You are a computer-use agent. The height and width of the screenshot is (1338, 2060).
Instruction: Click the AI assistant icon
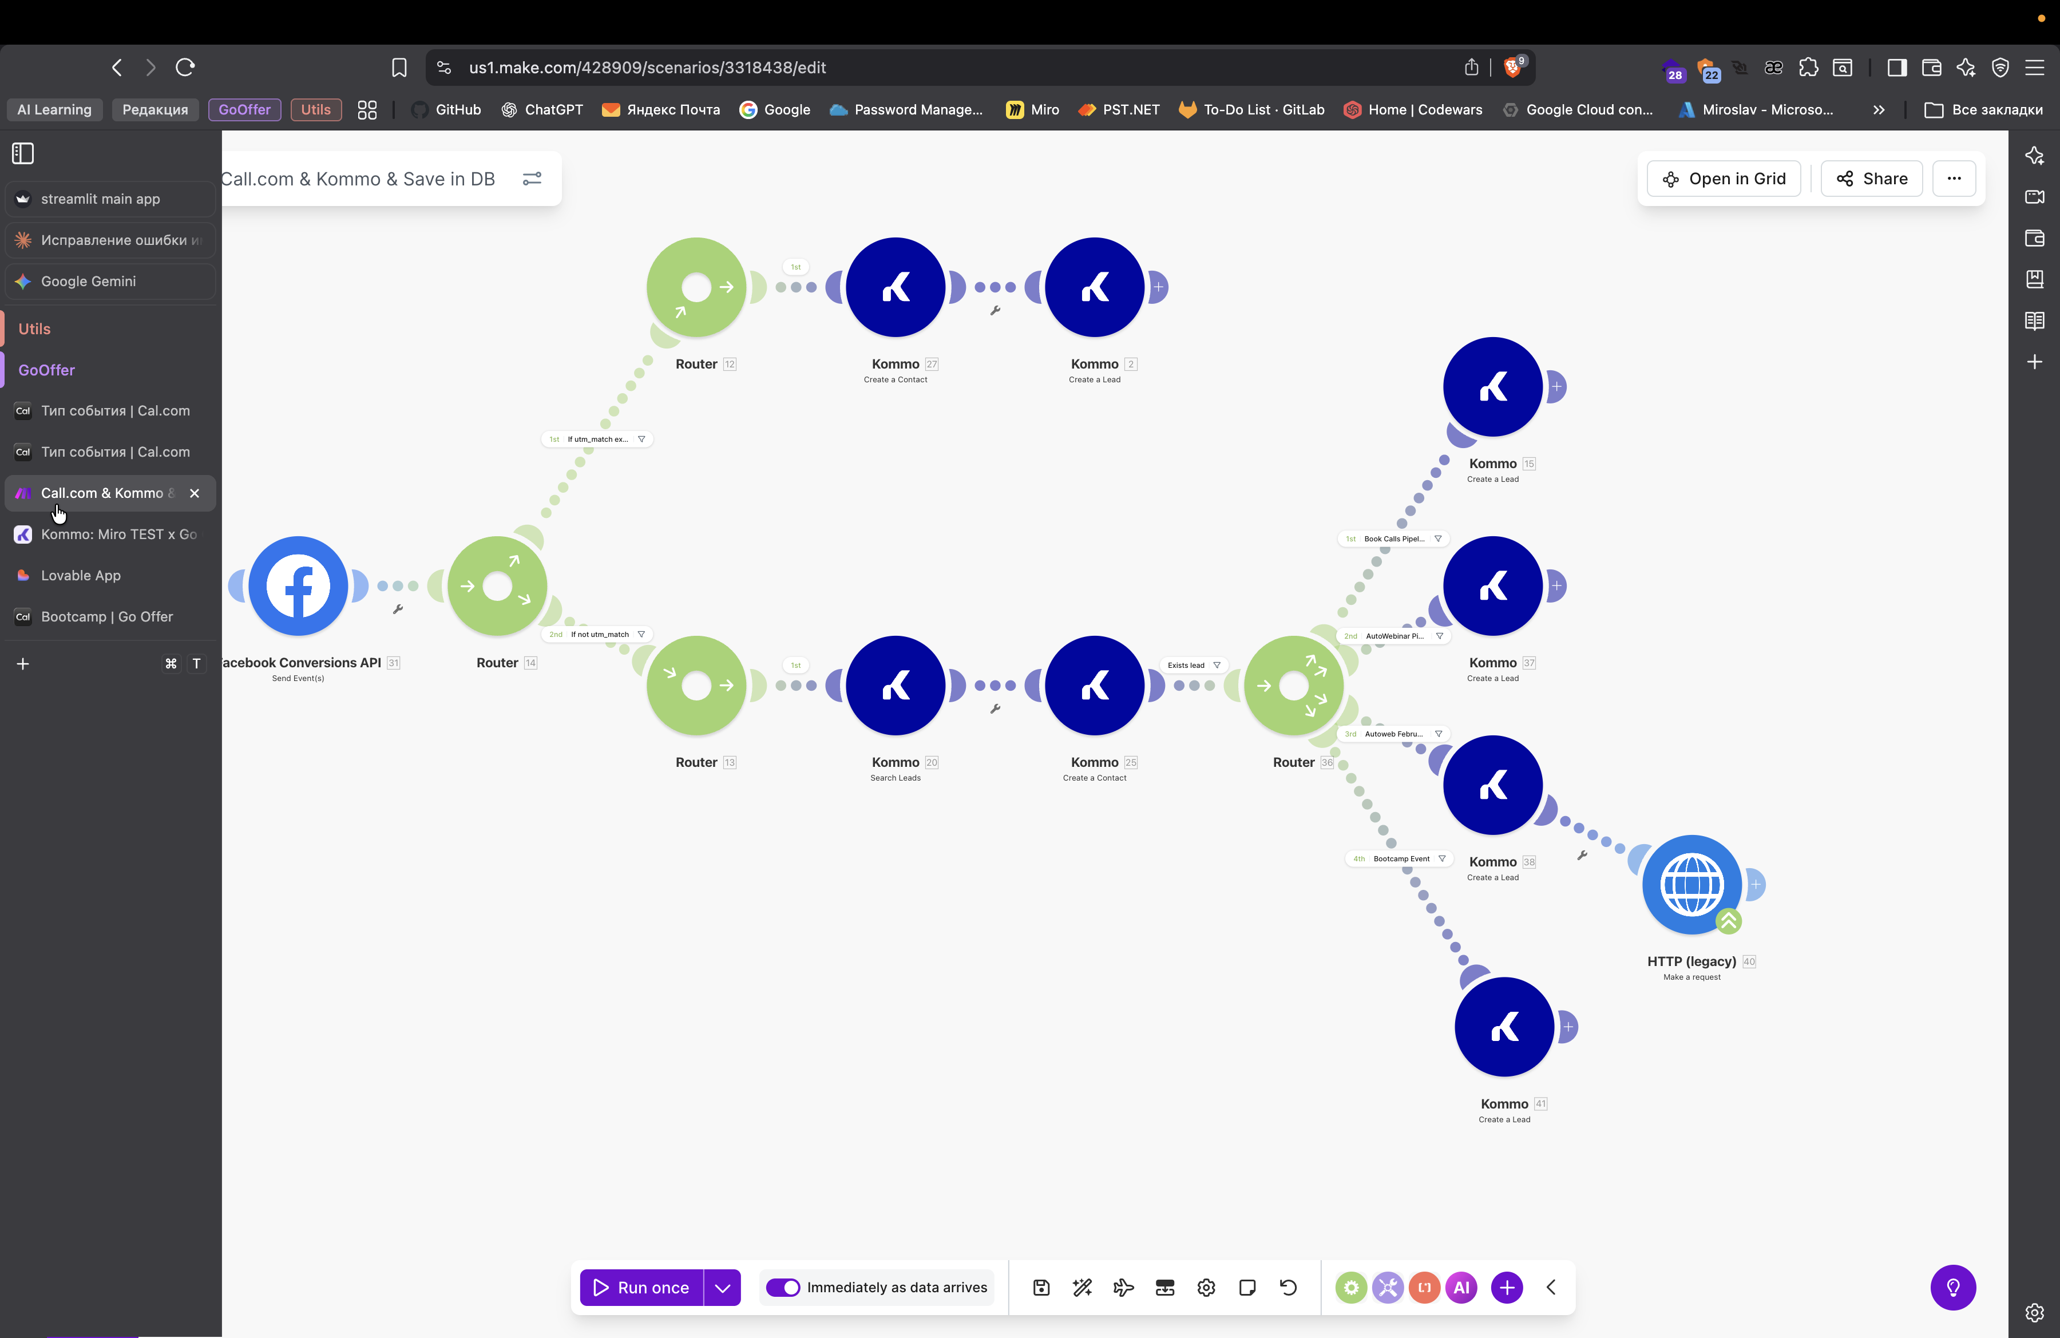[1462, 1288]
